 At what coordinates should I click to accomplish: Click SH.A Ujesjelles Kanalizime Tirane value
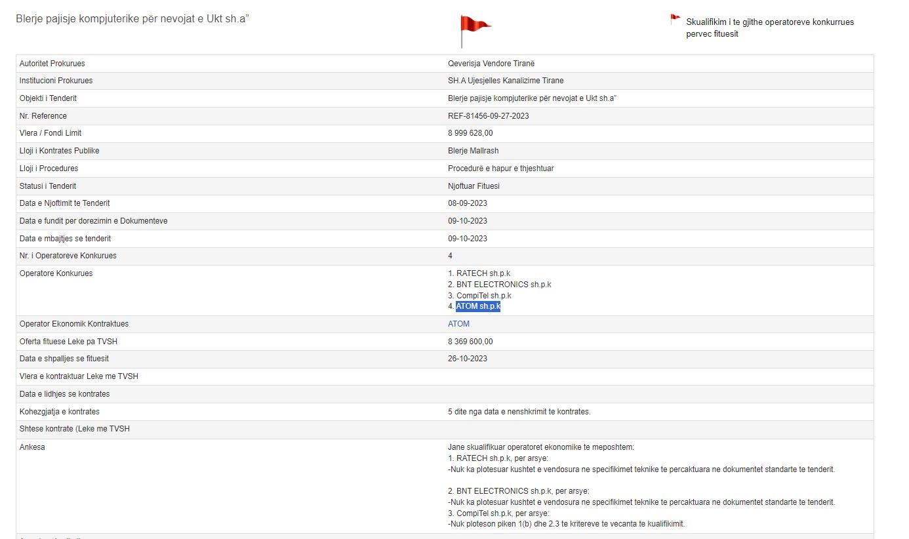505,81
